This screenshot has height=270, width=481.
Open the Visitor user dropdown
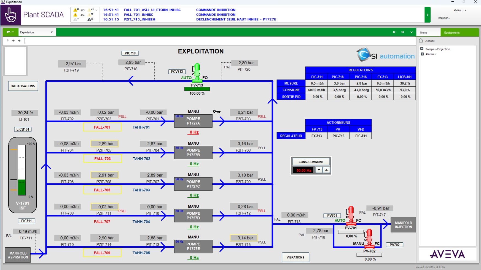point(465,10)
